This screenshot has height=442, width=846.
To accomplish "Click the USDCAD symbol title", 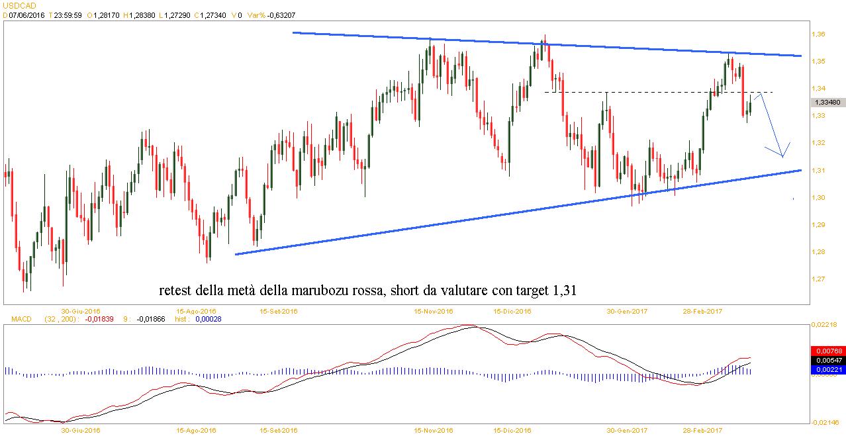I will pos(18,5).
